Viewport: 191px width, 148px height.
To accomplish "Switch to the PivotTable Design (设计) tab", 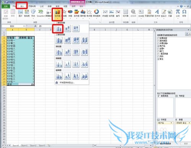I will point(81,6).
